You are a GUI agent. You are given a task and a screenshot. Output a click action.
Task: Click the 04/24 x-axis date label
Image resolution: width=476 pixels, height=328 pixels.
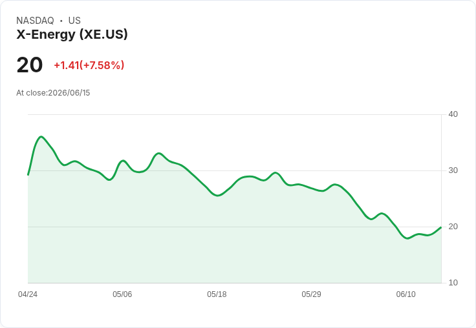pos(28,294)
